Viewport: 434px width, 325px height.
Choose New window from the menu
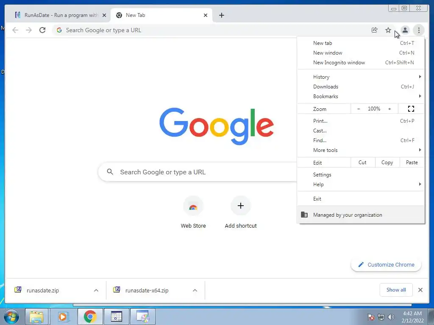pyautogui.click(x=361, y=53)
